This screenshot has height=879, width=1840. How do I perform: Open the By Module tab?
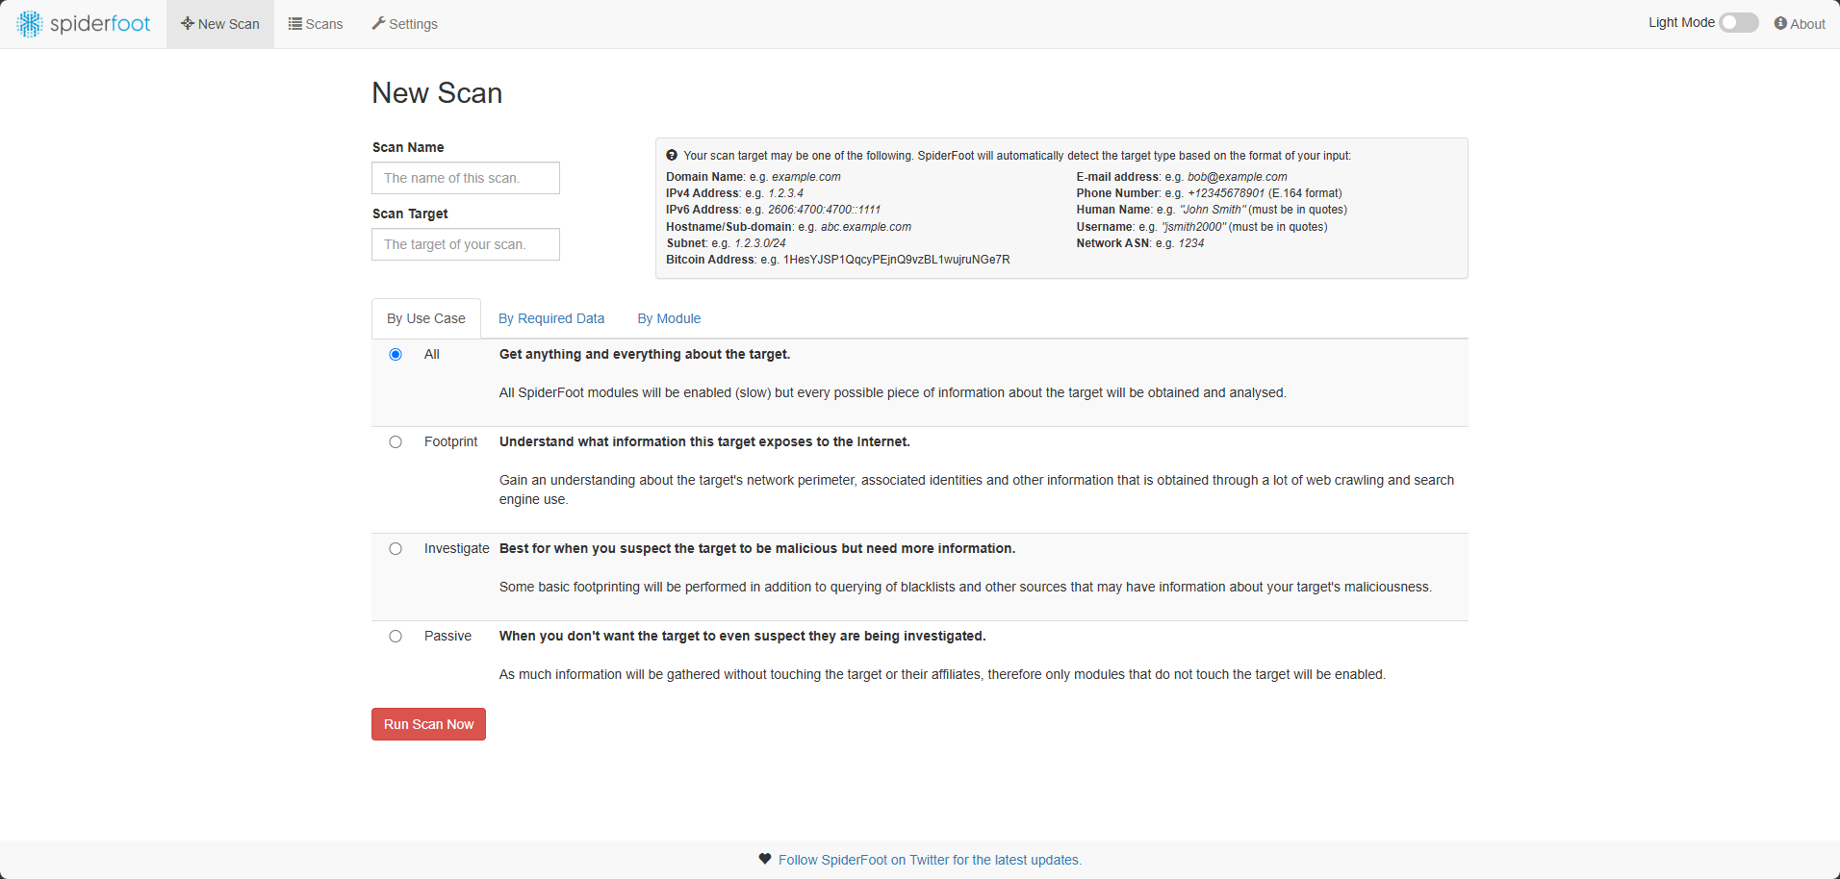pyautogui.click(x=669, y=318)
